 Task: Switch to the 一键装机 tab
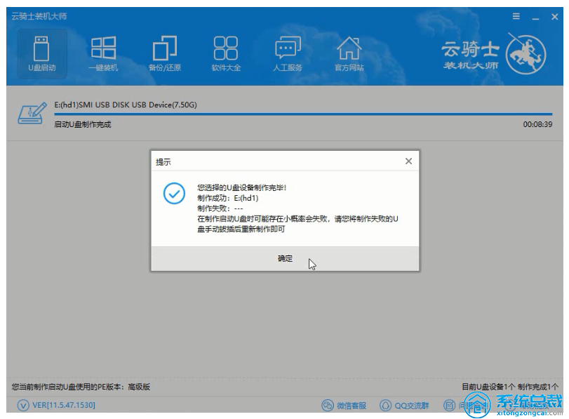pos(103,54)
